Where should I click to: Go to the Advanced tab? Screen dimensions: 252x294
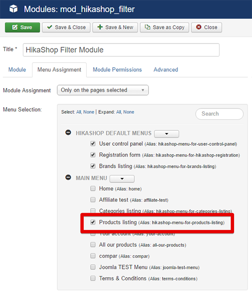[x=166, y=69]
